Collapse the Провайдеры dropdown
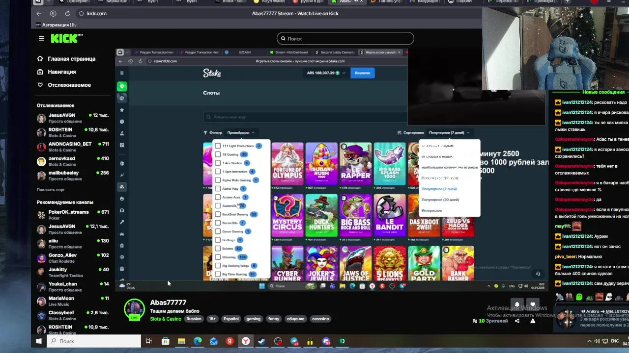 (x=241, y=132)
